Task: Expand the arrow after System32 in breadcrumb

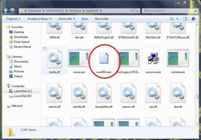Action: click(x=101, y=11)
